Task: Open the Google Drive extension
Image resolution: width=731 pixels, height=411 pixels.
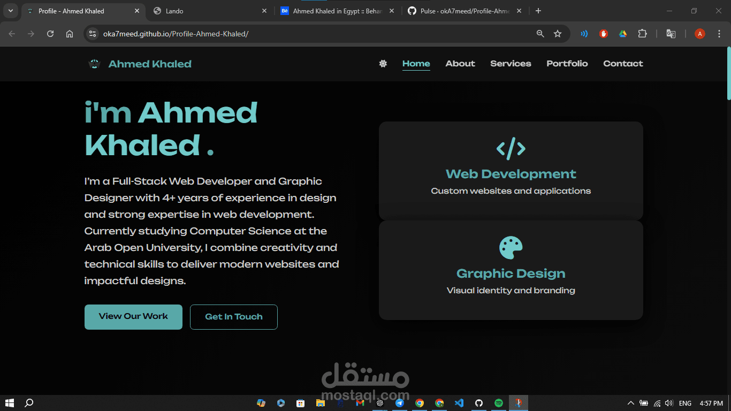Action: tap(623, 34)
